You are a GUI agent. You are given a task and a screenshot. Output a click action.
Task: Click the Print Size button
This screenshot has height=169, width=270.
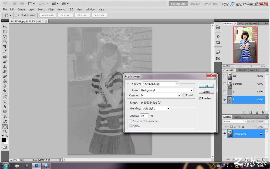click(x=100, y=15)
